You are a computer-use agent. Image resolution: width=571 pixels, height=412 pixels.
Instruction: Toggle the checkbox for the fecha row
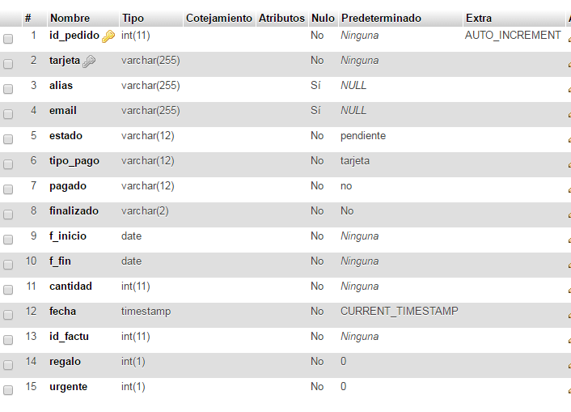coord(8,315)
